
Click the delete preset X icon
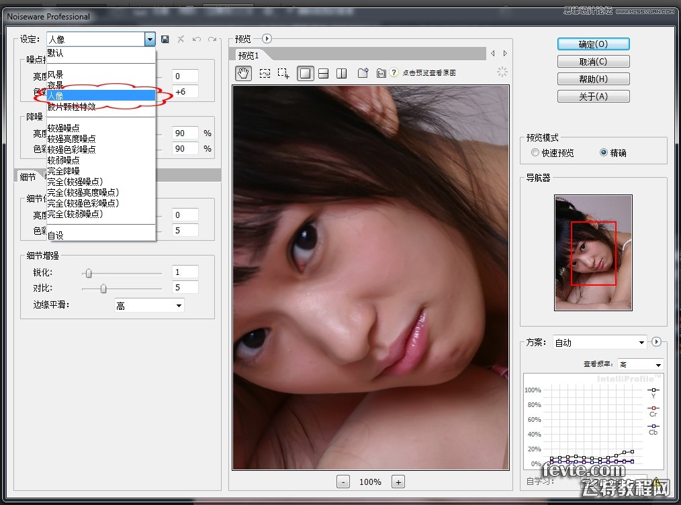pyautogui.click(x=181, y=40)
